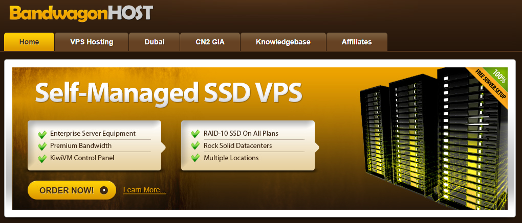
Task: Click checkmark icon beside Rock Solid Datacenters
Action: [x=195, y=146]
